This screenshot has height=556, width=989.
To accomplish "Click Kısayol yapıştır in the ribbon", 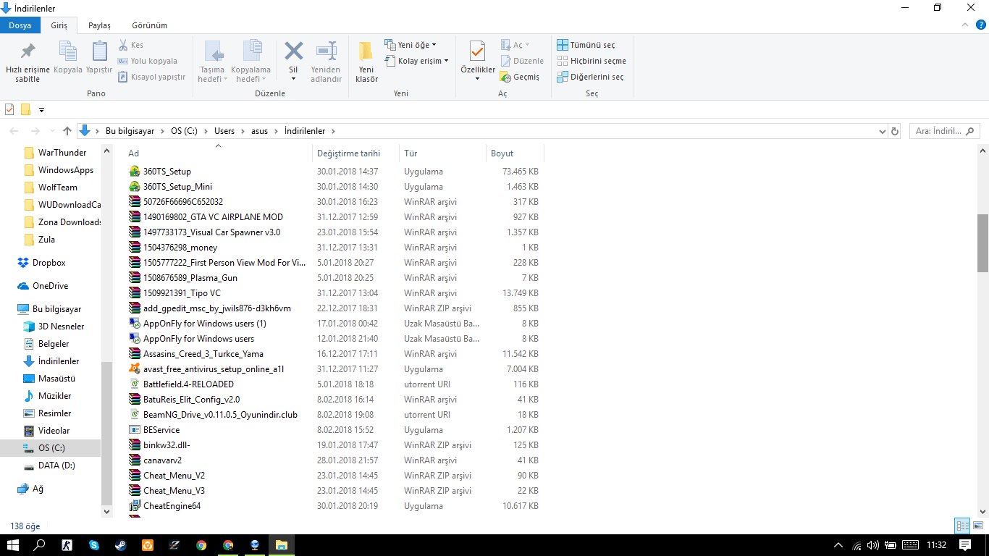I will pyautogui.click(x=151, y=77).
